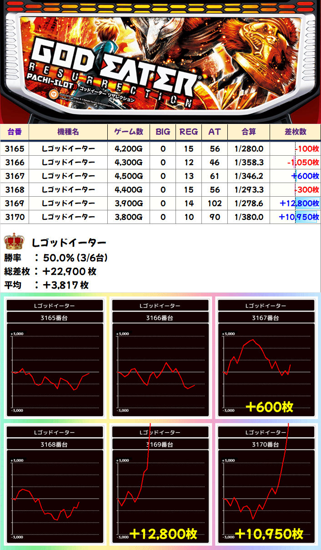Select the 台番 column header
Screen dimensions: 321x550
pos(15,132)
